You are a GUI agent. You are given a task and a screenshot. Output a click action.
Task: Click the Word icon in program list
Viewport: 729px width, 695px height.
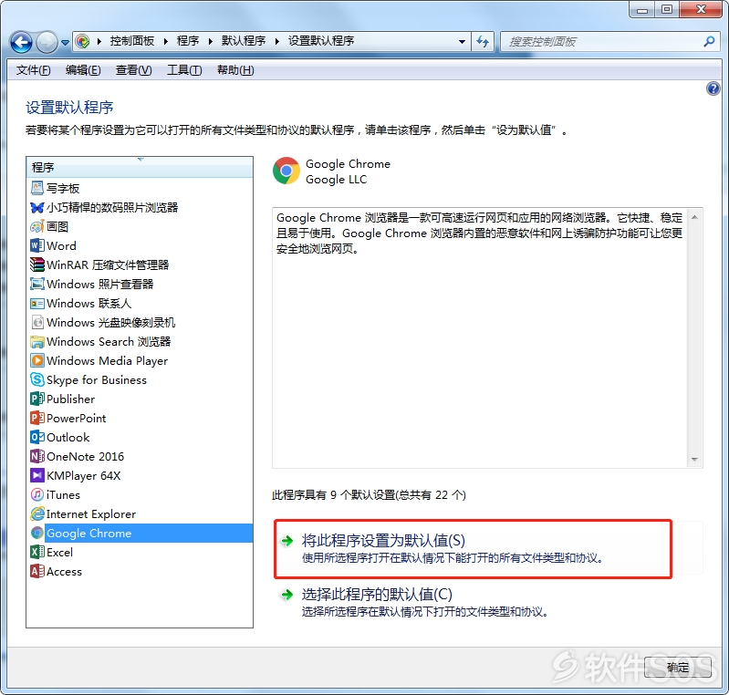[37, 245]
